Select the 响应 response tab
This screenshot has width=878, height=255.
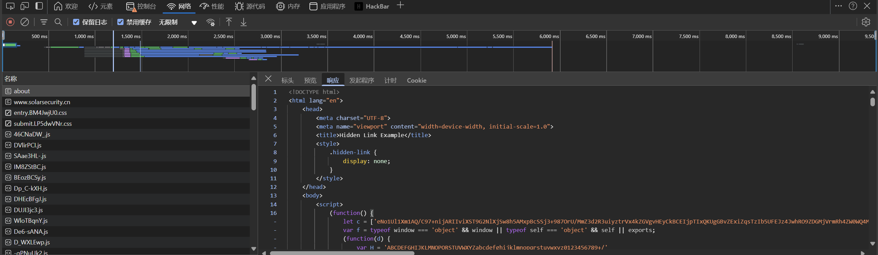333,80
